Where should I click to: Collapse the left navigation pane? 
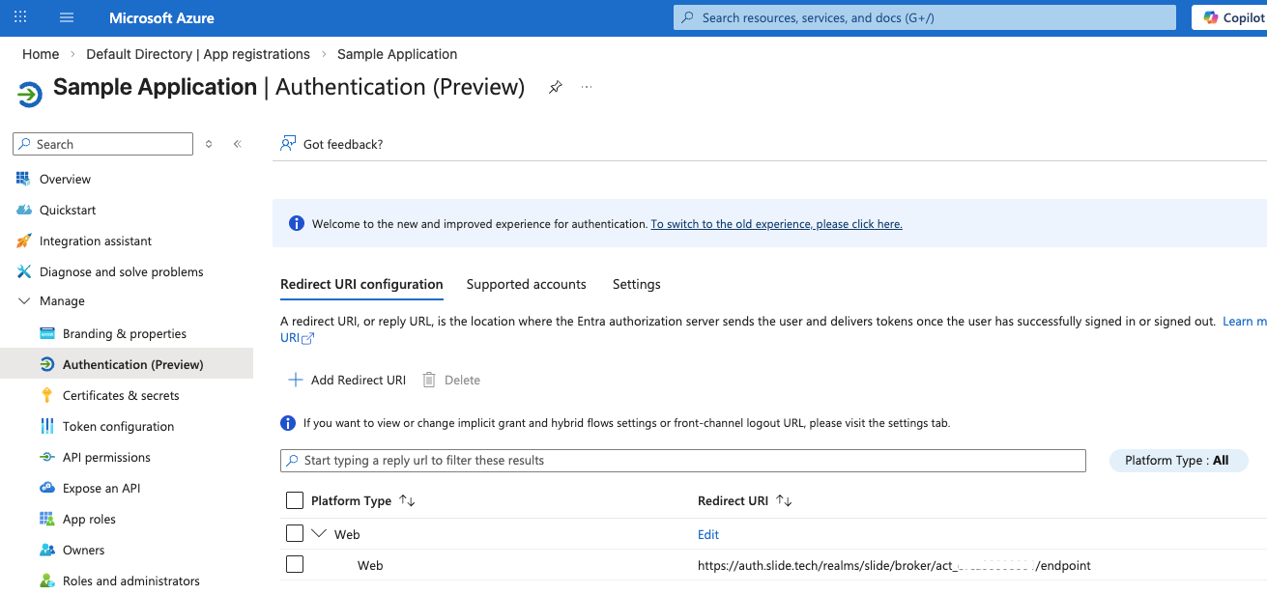[237, 143]
